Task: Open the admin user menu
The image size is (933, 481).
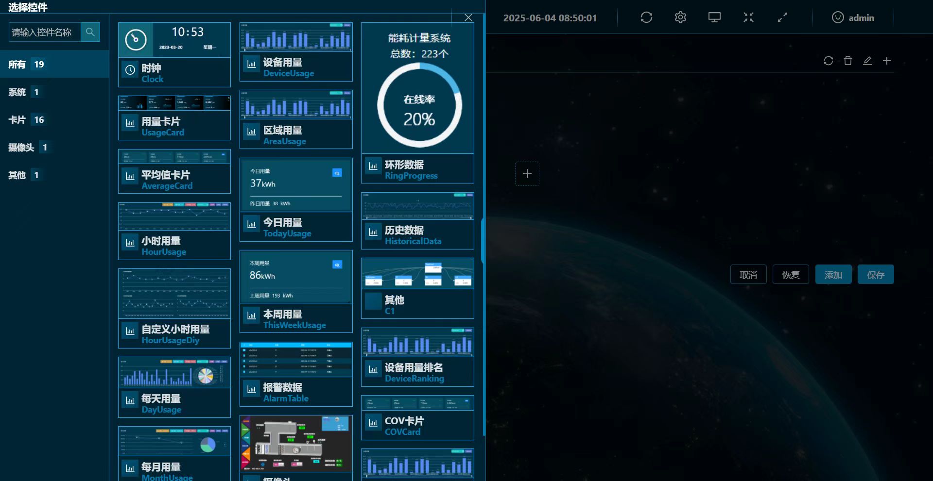Action: coord(853,17)
